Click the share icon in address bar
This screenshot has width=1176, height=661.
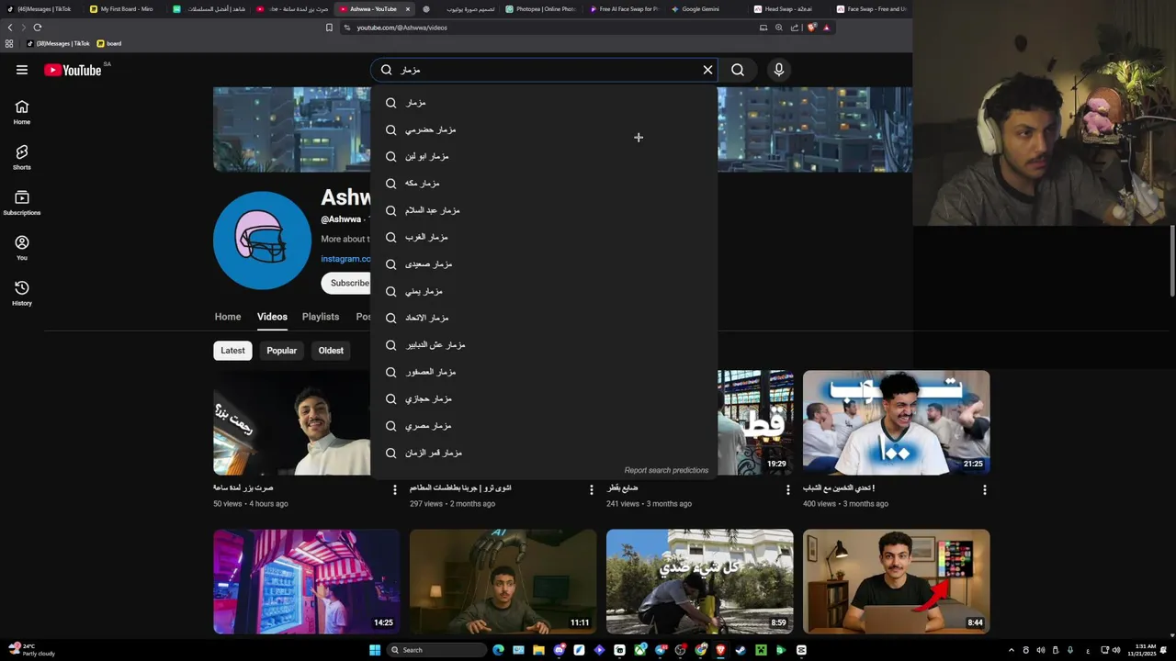pyautogui.click(x=795, y=28)
